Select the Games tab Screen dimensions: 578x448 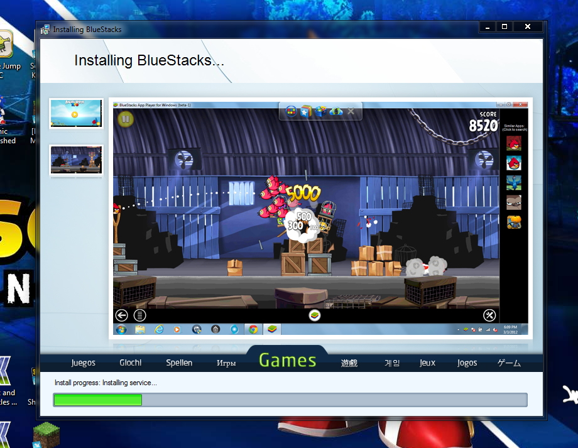288,360
